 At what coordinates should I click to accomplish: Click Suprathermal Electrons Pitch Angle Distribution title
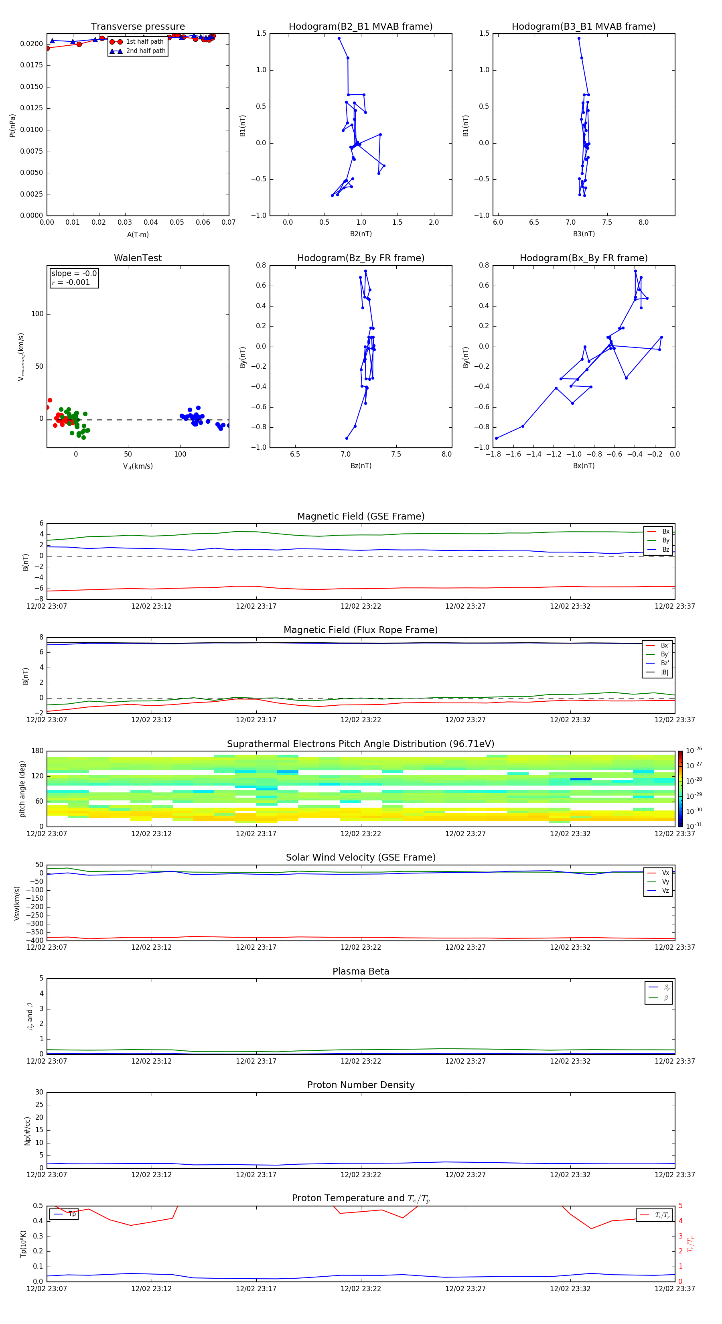[x=361, y=744]
